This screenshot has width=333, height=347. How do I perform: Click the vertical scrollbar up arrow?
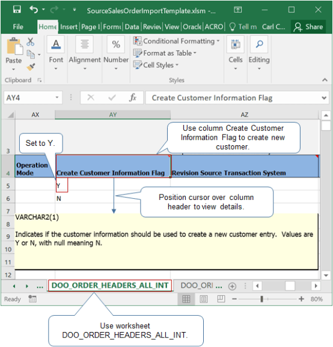pos(326,115)
